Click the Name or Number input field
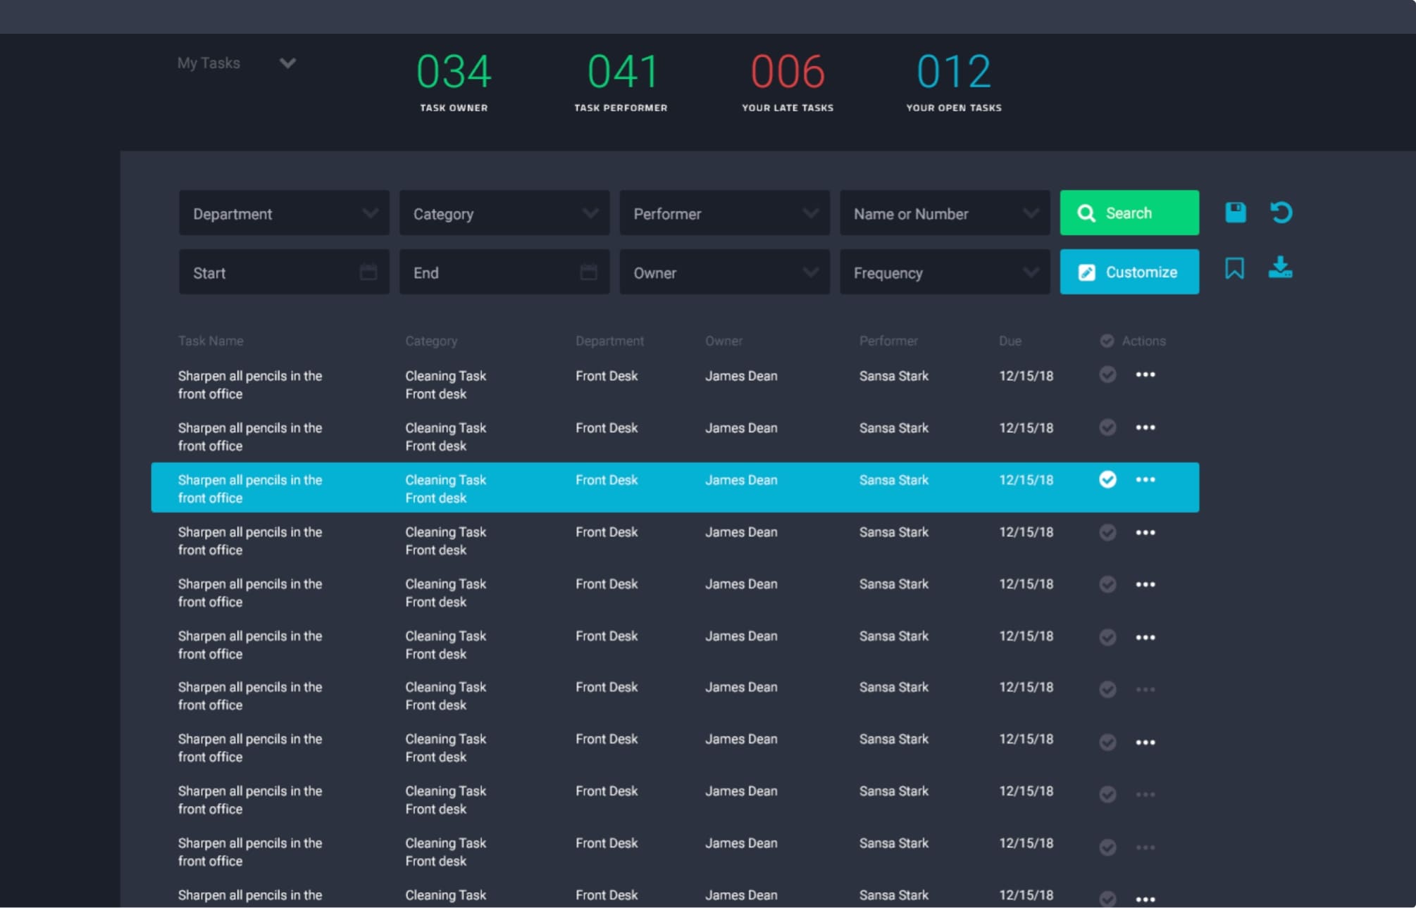The height and width of the screenshot is (908, 1416). pyautogui.click(x=941, y=213)
